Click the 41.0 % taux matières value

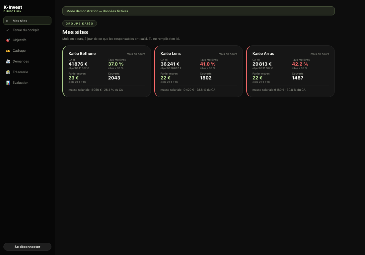coord(208,64)
